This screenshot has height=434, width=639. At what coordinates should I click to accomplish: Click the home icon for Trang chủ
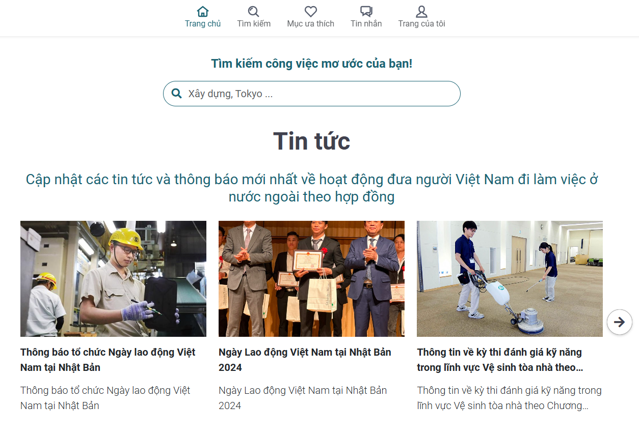pos(203,11)
